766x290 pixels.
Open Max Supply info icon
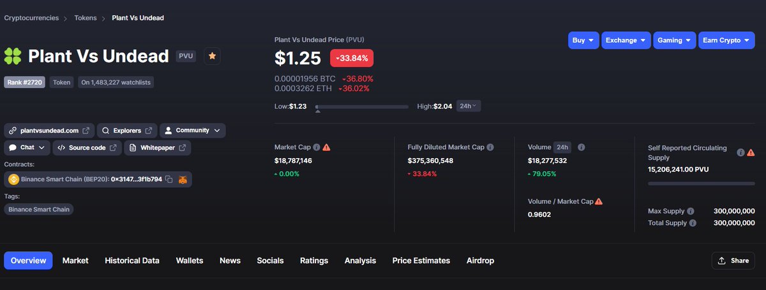pyautogui.click(x=691, y=211)
